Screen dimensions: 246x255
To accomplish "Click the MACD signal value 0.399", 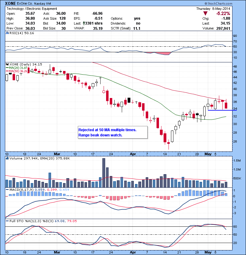I will pos(52,190).
